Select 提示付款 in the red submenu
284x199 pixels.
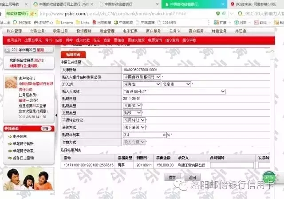pyautogui.click(x=83, y=40)
